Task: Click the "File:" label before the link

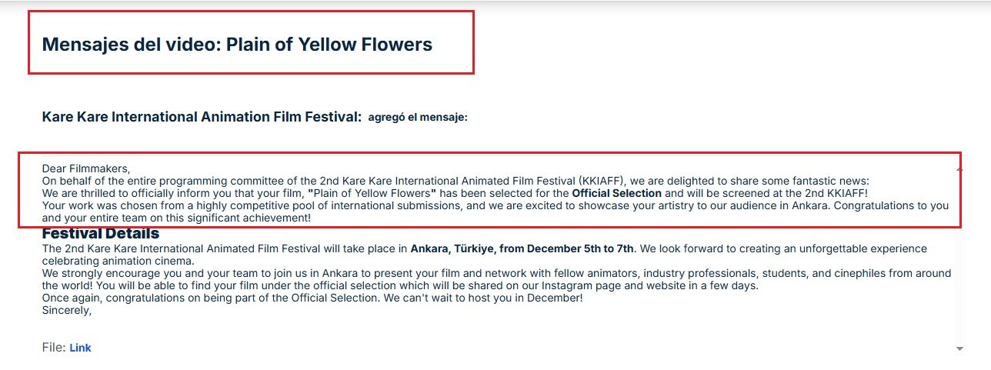Action: pos(54,348)
